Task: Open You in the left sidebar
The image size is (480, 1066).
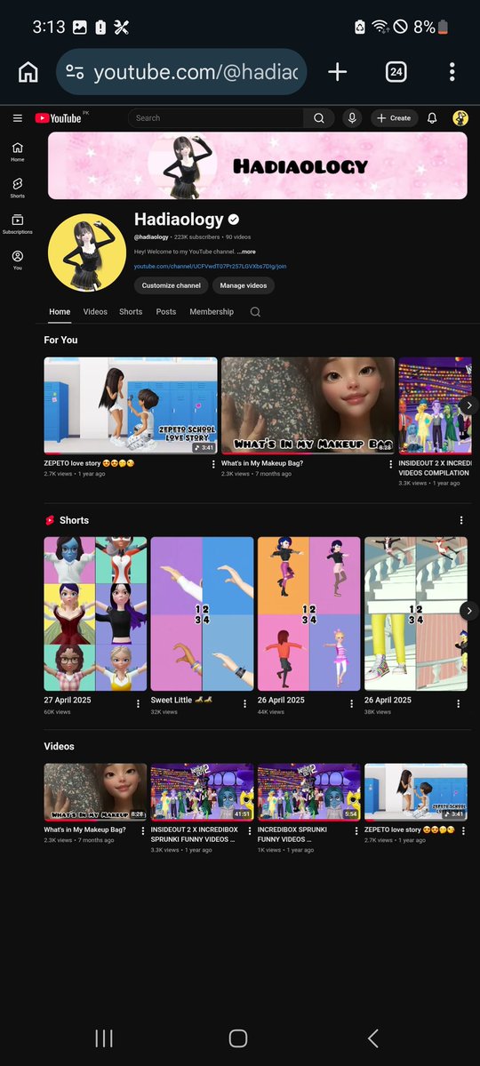Action: 18,260
